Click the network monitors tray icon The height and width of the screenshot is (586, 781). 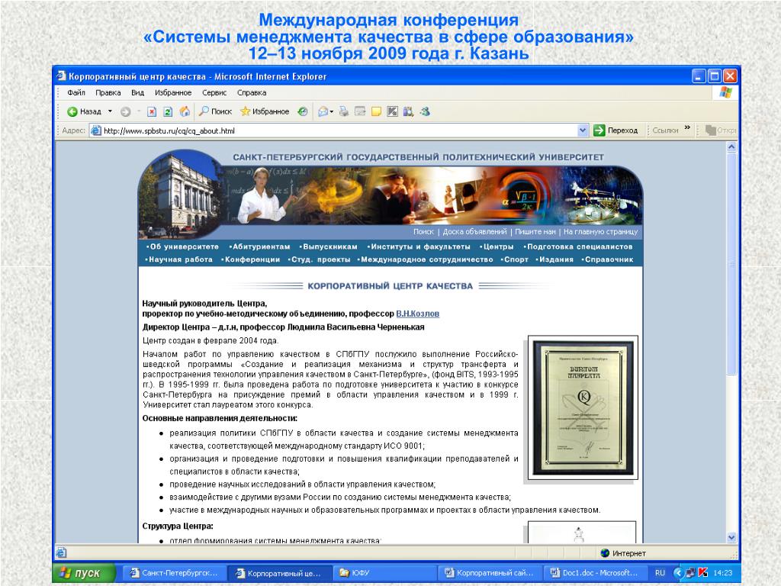point(690,573)
